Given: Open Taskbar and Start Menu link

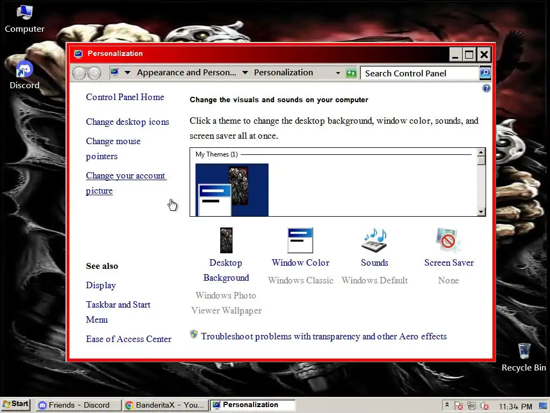Looking at the screenshot, I should (x=118, y=312).
